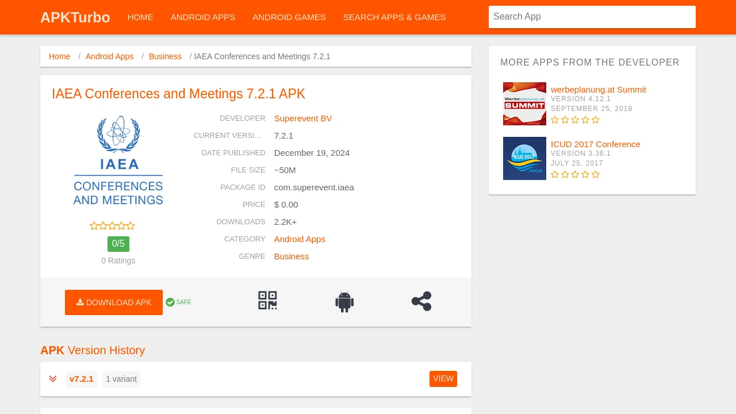Screen dimensions: 736x414
Task: Open SEARCH APPS & GAMES menu item
Action: tap(394, 17)
